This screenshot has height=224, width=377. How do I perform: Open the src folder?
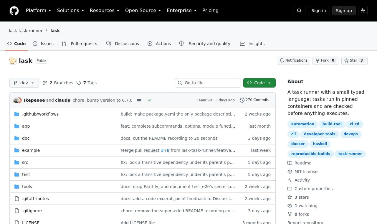point(25,162)
